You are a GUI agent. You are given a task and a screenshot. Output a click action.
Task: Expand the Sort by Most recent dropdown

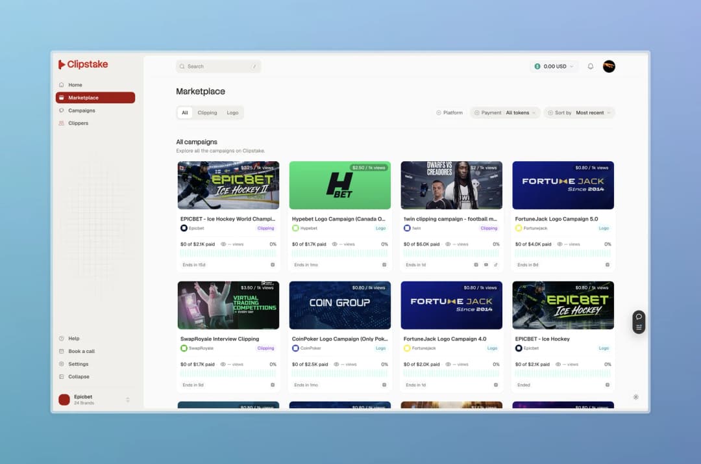580,113
